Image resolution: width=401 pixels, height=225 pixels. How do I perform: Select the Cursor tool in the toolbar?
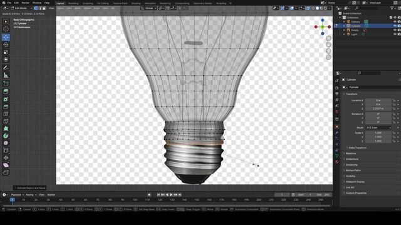(6, 29)
